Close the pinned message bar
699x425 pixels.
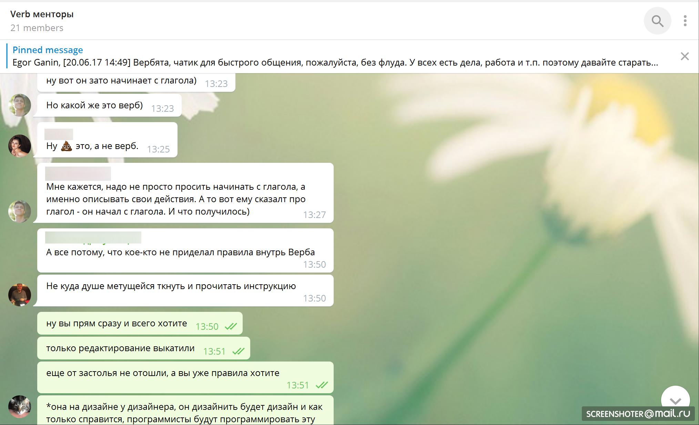coord(685,56)
